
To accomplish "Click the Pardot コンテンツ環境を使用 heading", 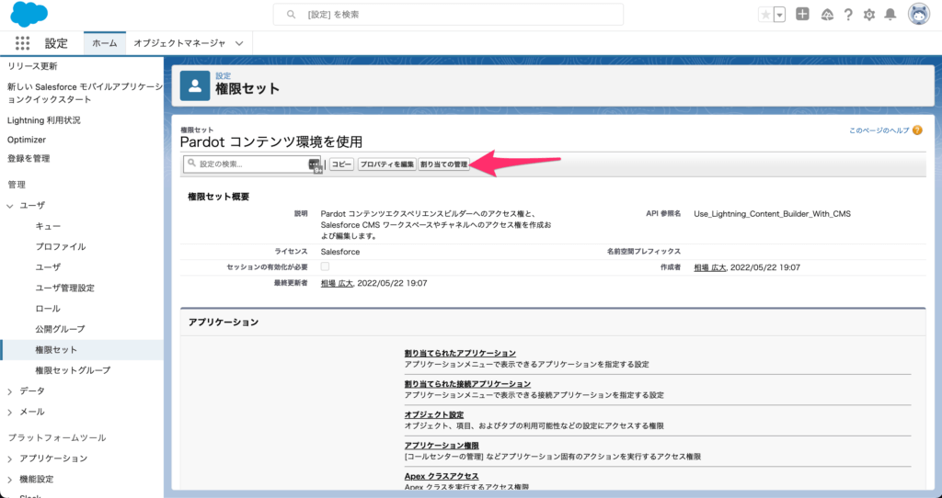I will (x=271, y=142).
